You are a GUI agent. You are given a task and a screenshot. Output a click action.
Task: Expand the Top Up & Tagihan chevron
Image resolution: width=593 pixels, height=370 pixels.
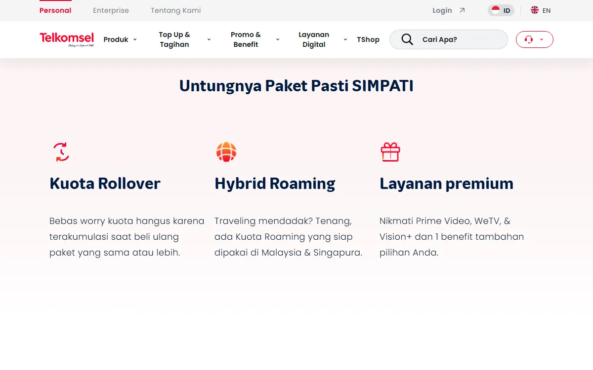point(209,39)
